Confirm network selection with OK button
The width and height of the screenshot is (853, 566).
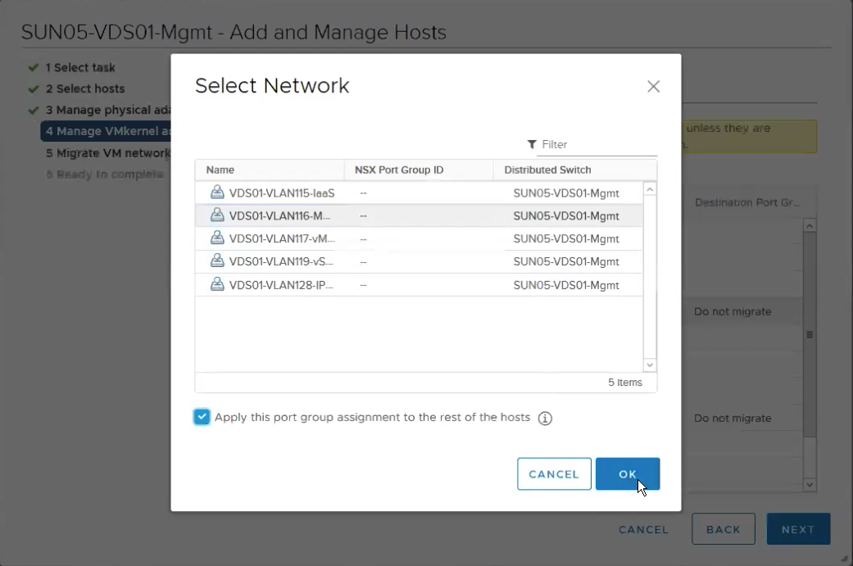(x=627, y=474)
